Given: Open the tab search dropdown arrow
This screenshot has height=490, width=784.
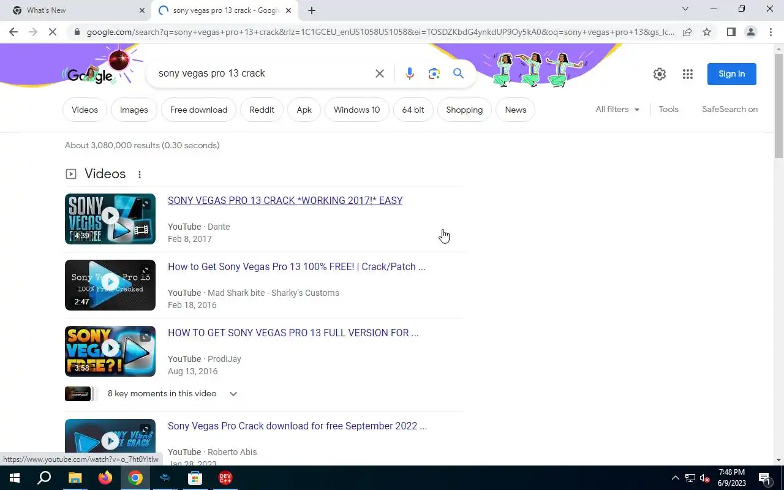Looking at the screenshot, I should pyautogui.click(x=685, y=9).
